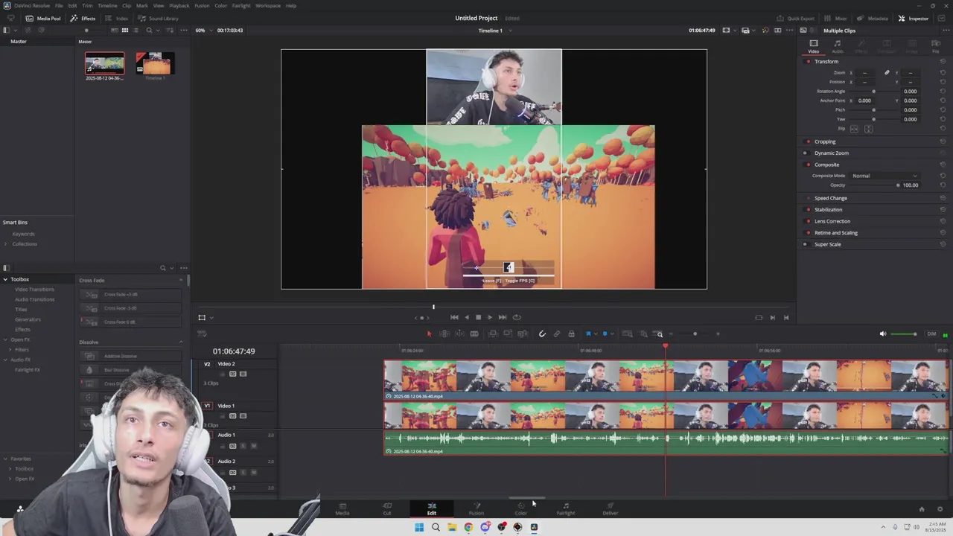Viewport: 953px width, 536px height.
Task: Mute the monitor speaker icon
Action: [x=883, y=334]
